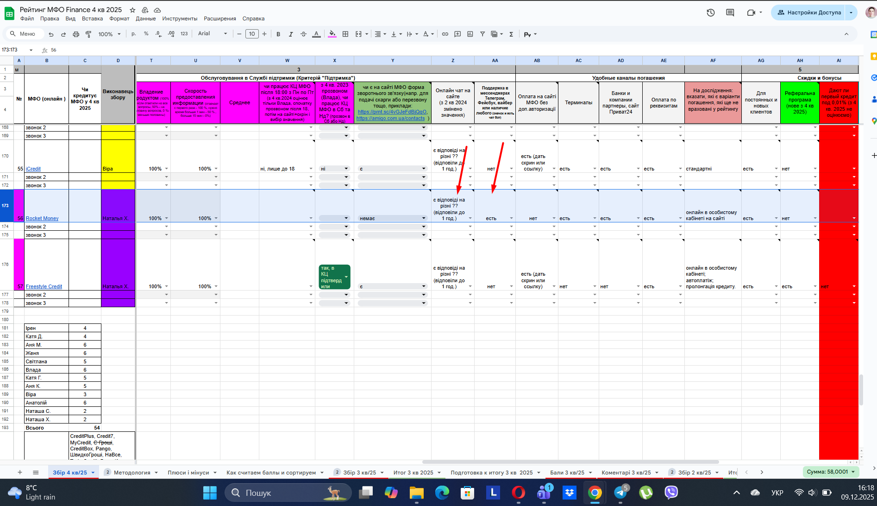Increase the font size
This screenshot has width=877, height=506.
coord(264,34)
